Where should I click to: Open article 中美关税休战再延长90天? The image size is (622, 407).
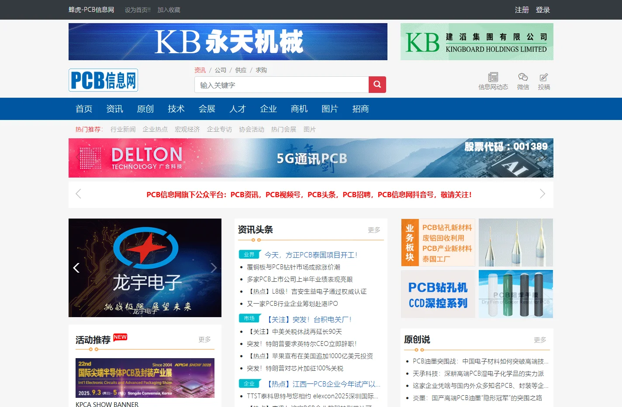click(x=294, y=332)
